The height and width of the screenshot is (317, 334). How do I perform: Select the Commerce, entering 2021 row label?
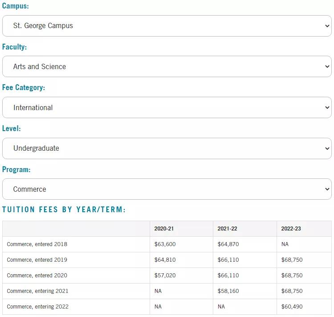[x=37, y=291]
